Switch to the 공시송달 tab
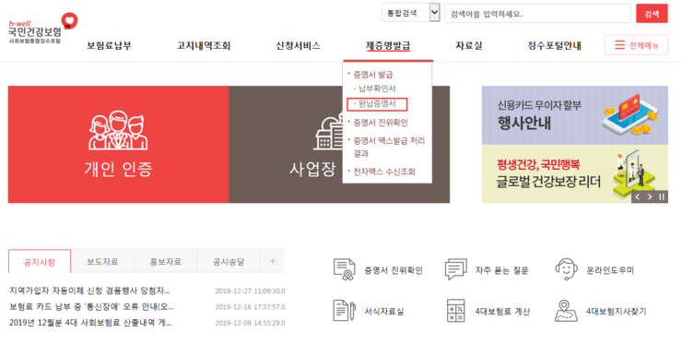The image size is (682, 344). (229, 262)
